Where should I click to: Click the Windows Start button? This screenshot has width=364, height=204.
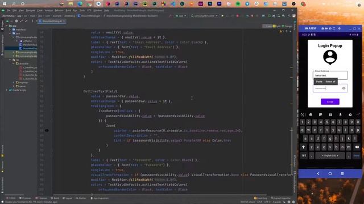[x=5, y=4]
